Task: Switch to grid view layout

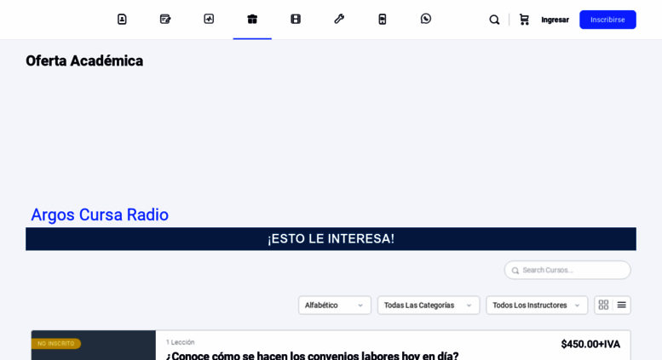Action: [604, 306]
